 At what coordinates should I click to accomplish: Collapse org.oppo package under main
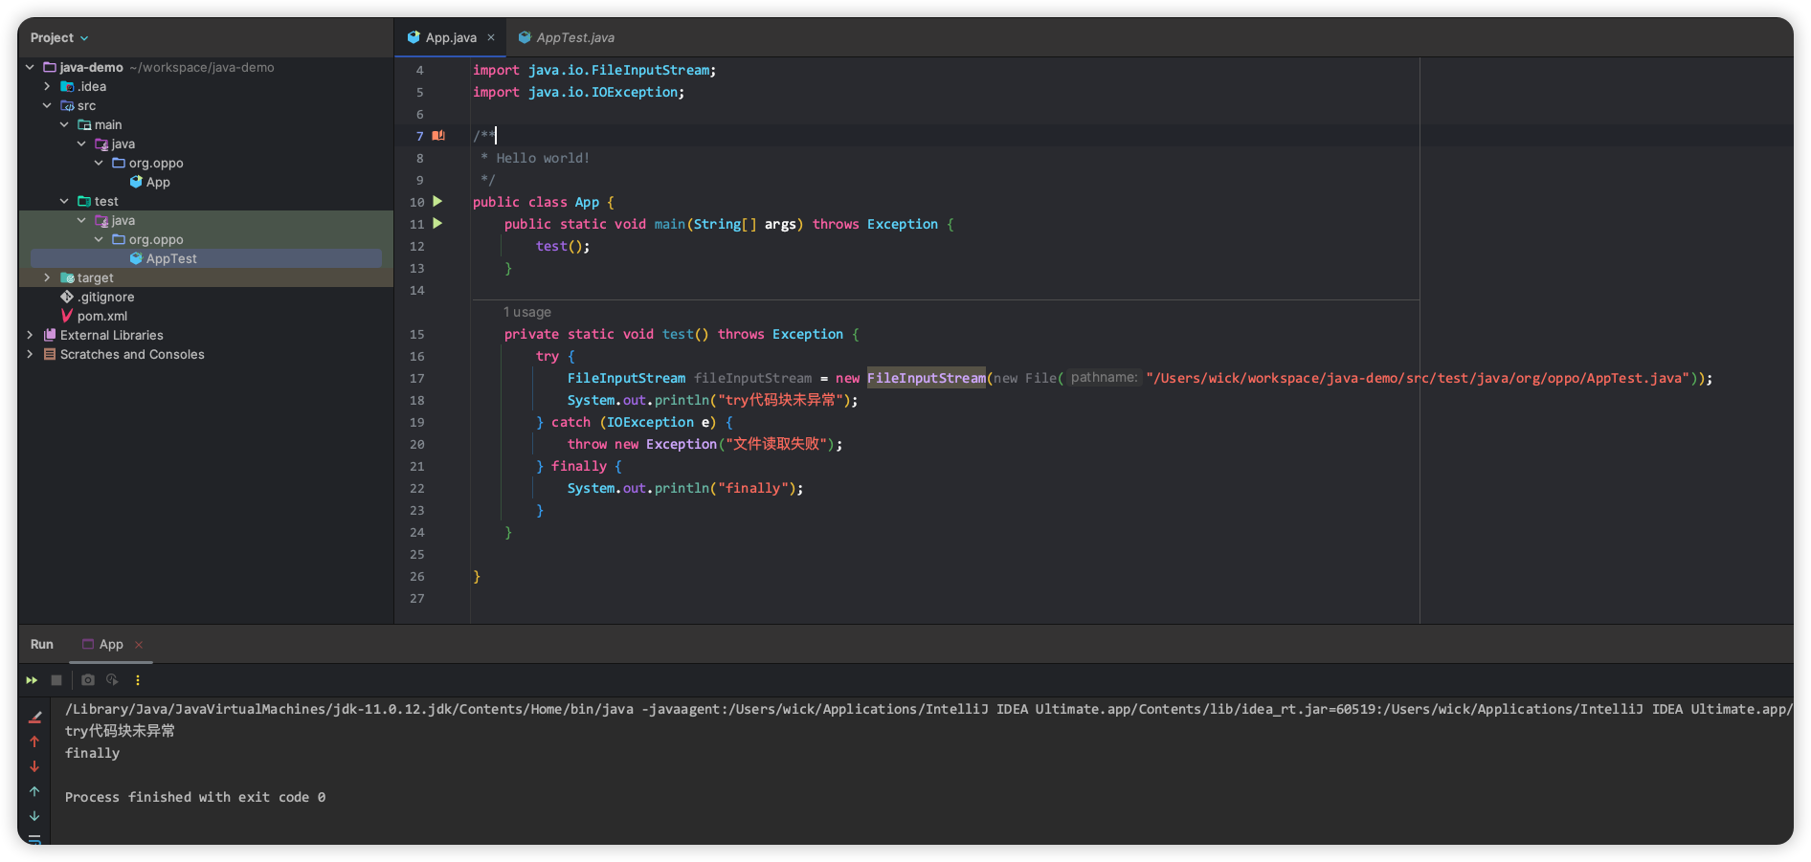[99, 163]
